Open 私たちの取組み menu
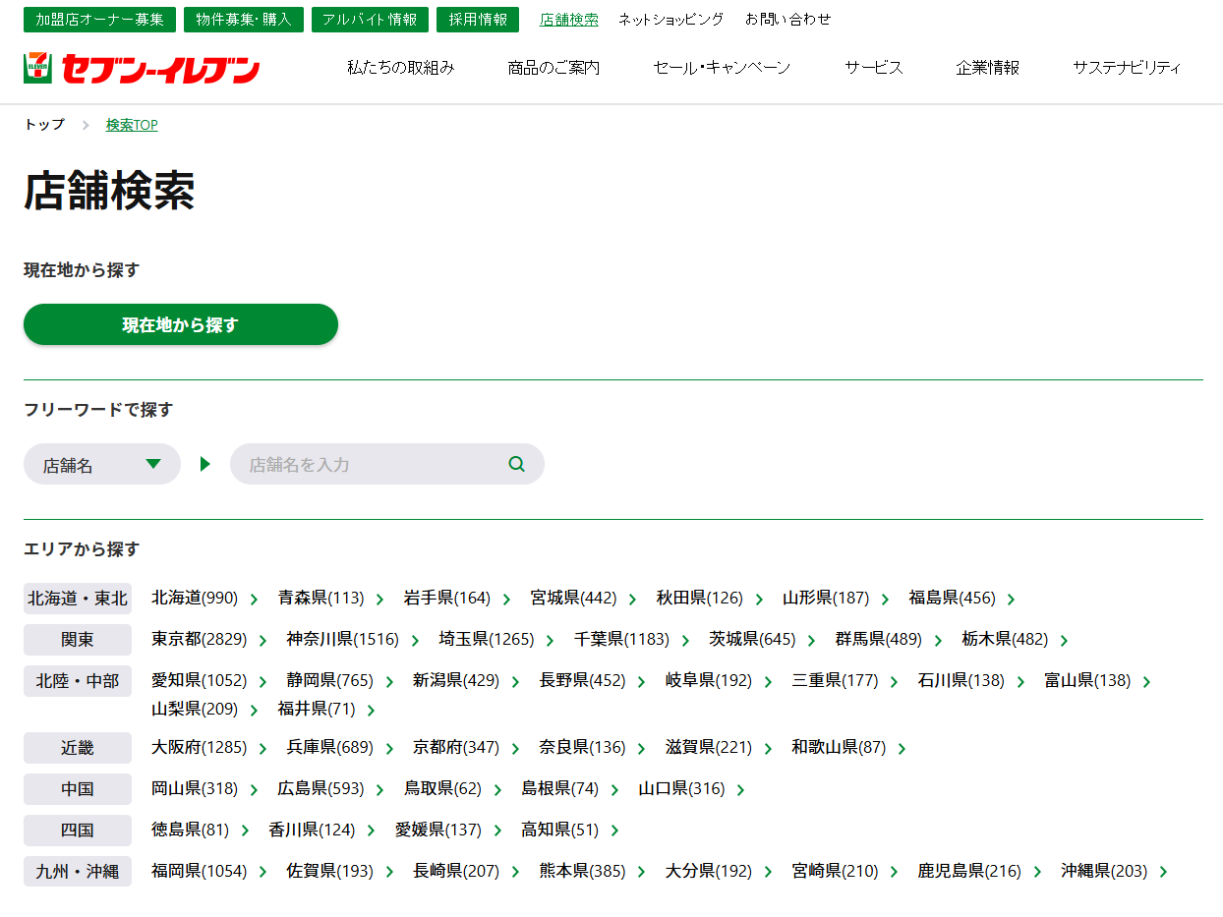Image resolution: width=1223 pixels, height=917 pixels. pos(401,68)
